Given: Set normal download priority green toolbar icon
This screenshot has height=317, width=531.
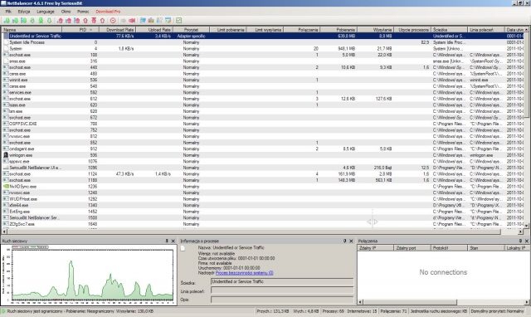Looking at the screenshot, I should click(x=15, y=21).
